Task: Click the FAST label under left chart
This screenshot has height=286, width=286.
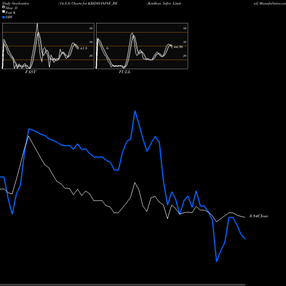Action: coord(30,71)
